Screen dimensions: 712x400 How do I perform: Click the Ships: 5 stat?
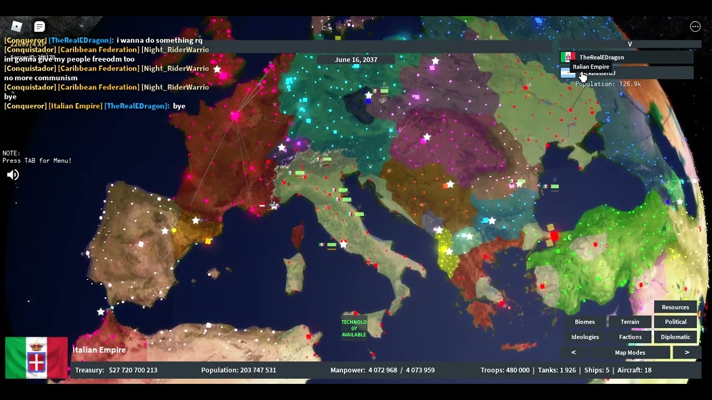[x=596, y=370]
